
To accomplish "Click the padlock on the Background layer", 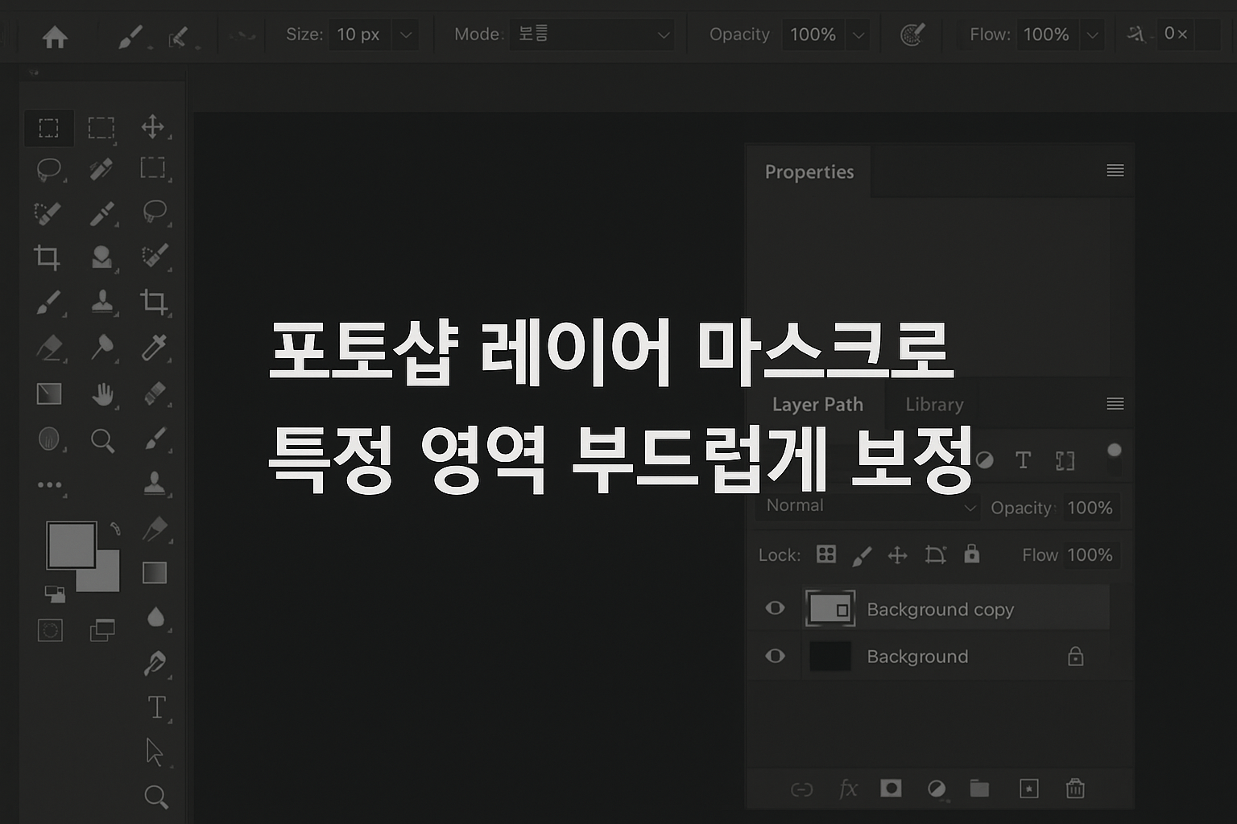I will point(1075,657).
